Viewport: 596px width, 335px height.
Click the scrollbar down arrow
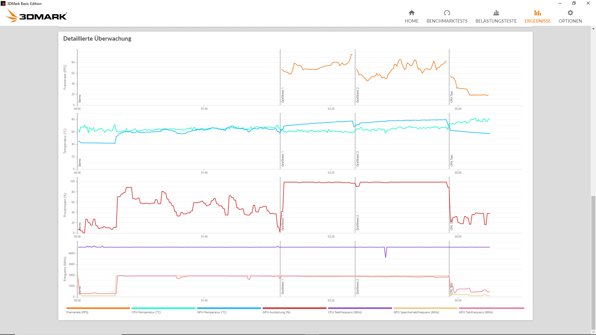point(593,332)
